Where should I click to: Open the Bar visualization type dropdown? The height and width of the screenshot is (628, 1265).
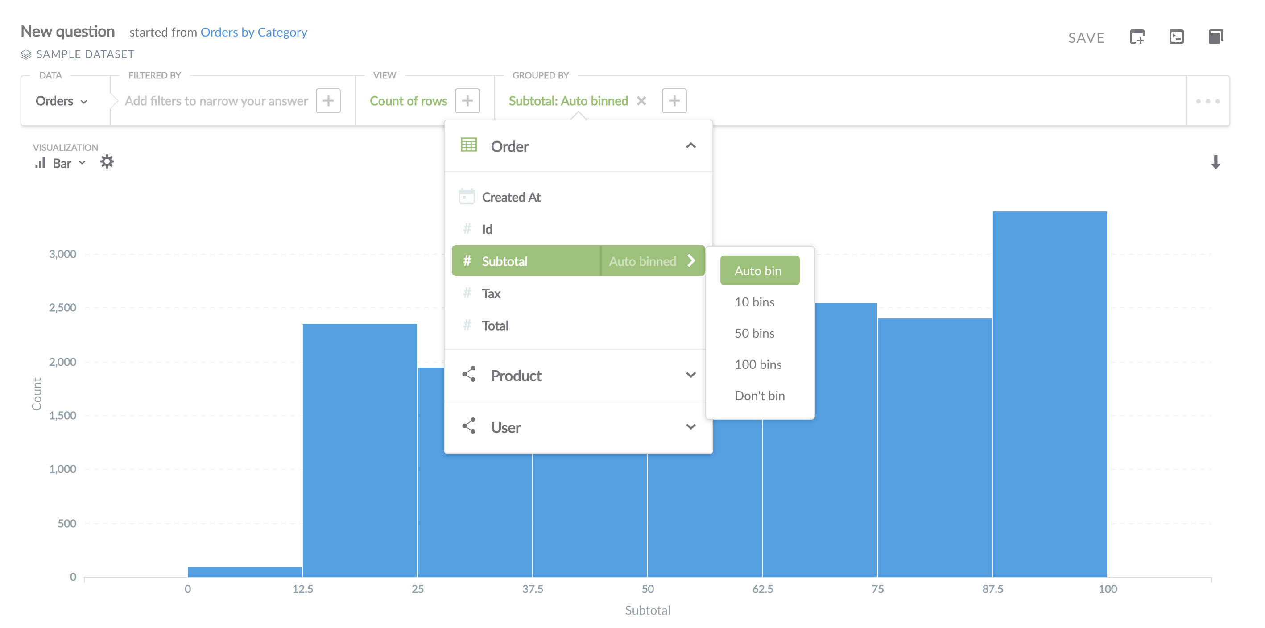pyautogui.click(x=62, y=163)
